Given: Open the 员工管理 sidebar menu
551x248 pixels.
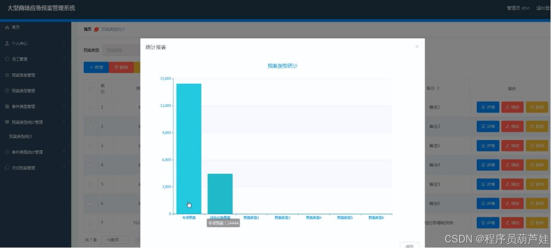Looking at the screenshot, I should coord(36,59).
